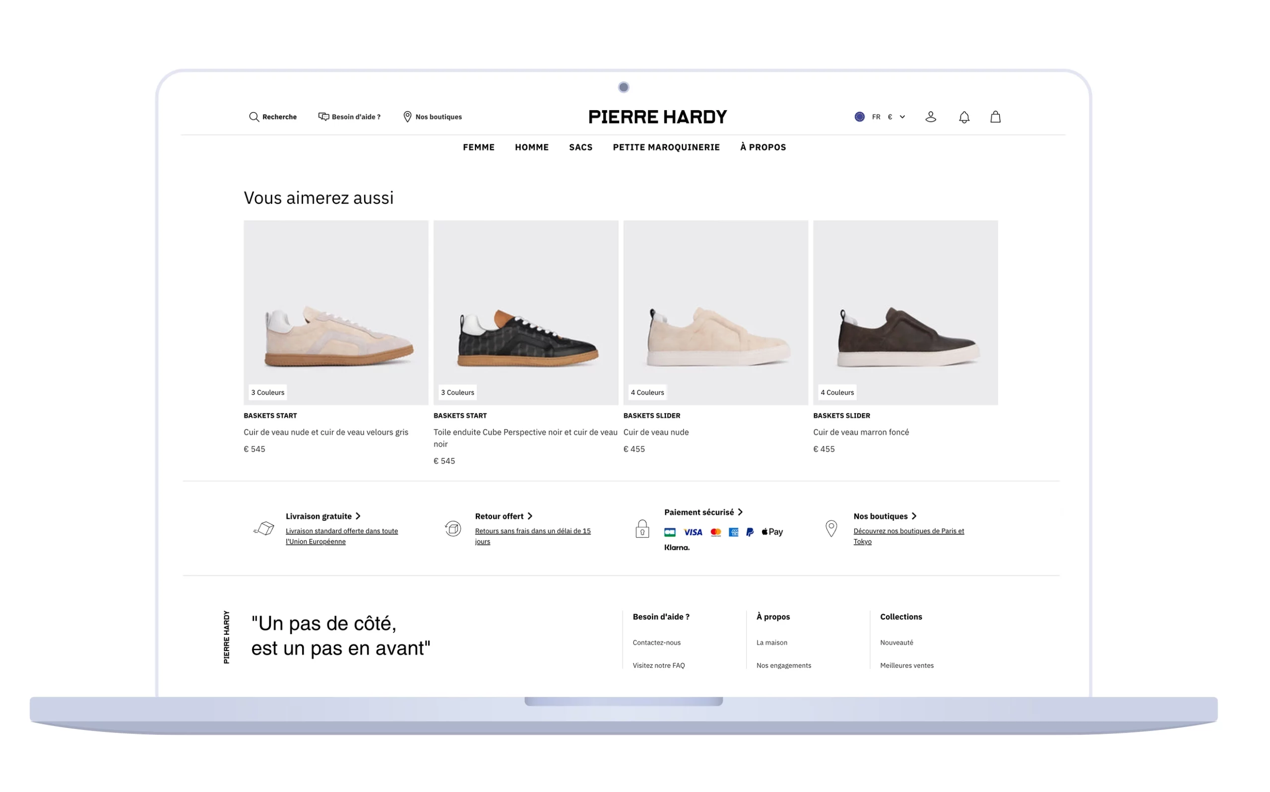Click the Besoin d'aide chat icon
The height and width of the screenshot is (792, 1270).
click(324, 117)
